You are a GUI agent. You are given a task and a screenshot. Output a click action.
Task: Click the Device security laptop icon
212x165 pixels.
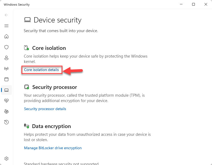(x=27, y=20)
